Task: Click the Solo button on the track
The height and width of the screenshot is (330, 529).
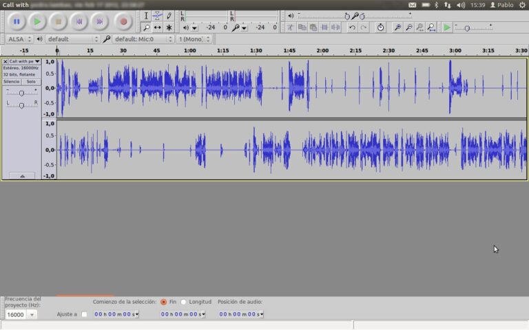Action: click(x=31, y=82)
